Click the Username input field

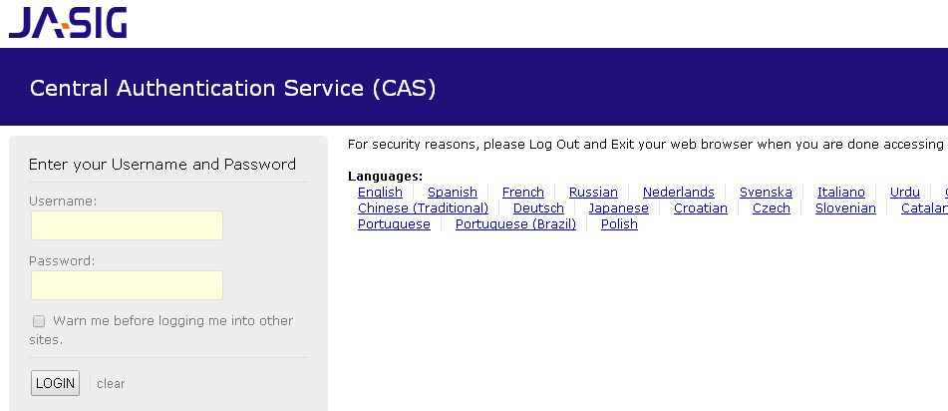point(127,225)
